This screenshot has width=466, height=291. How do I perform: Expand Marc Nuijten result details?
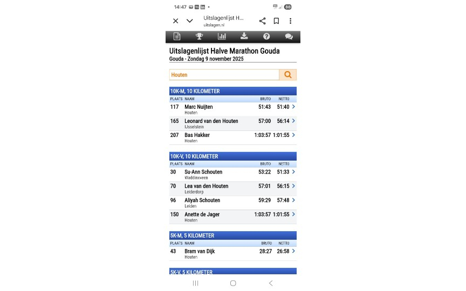293,107
